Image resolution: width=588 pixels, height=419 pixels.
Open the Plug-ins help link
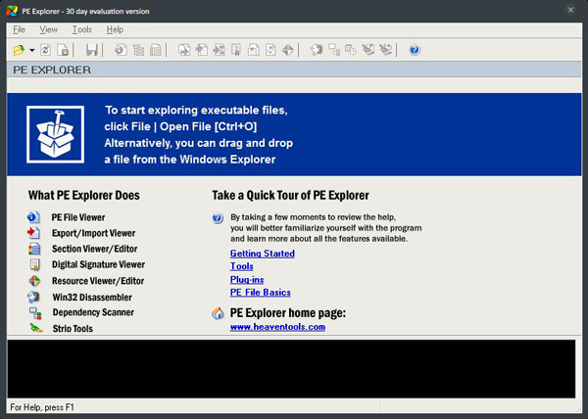[247, 280]
